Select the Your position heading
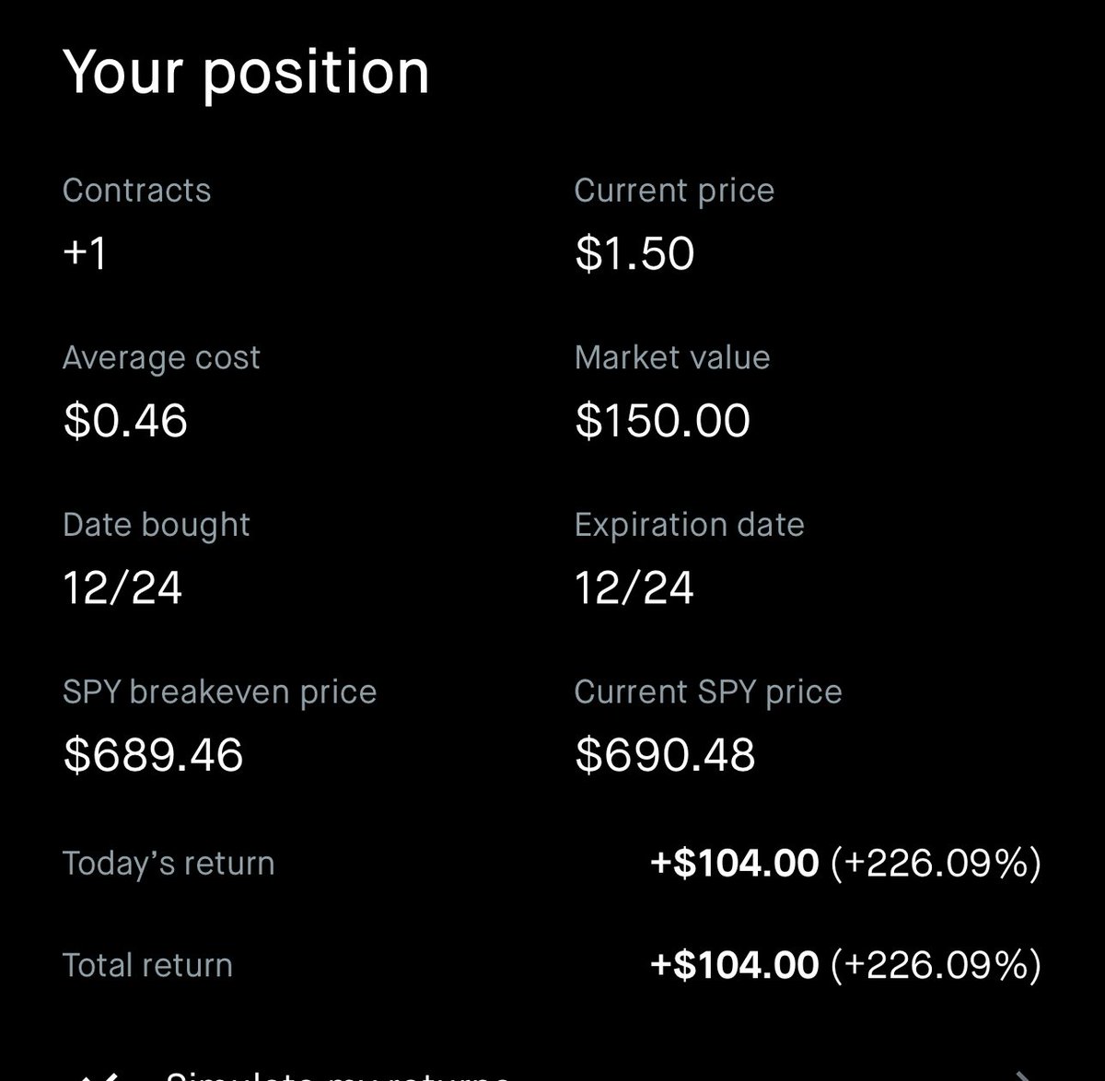1105x1081 pixels. [x=246, y=73]
